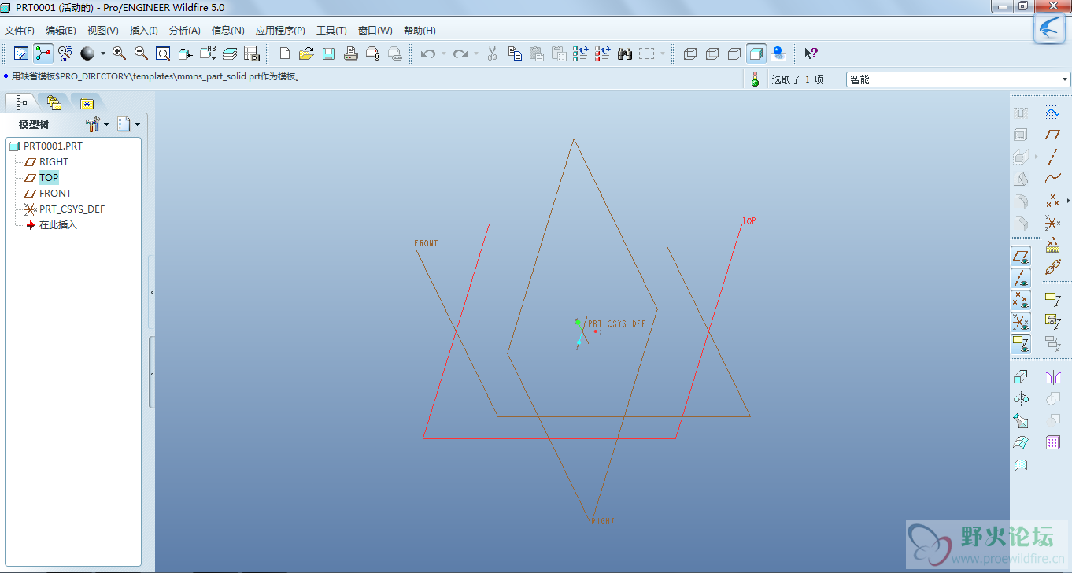Click the Regenerate model icon

click(x=581, y=54)
